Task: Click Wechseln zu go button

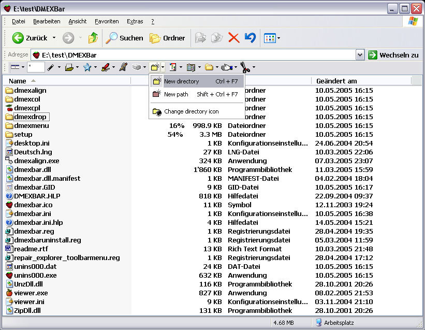Action: [393, 55]
